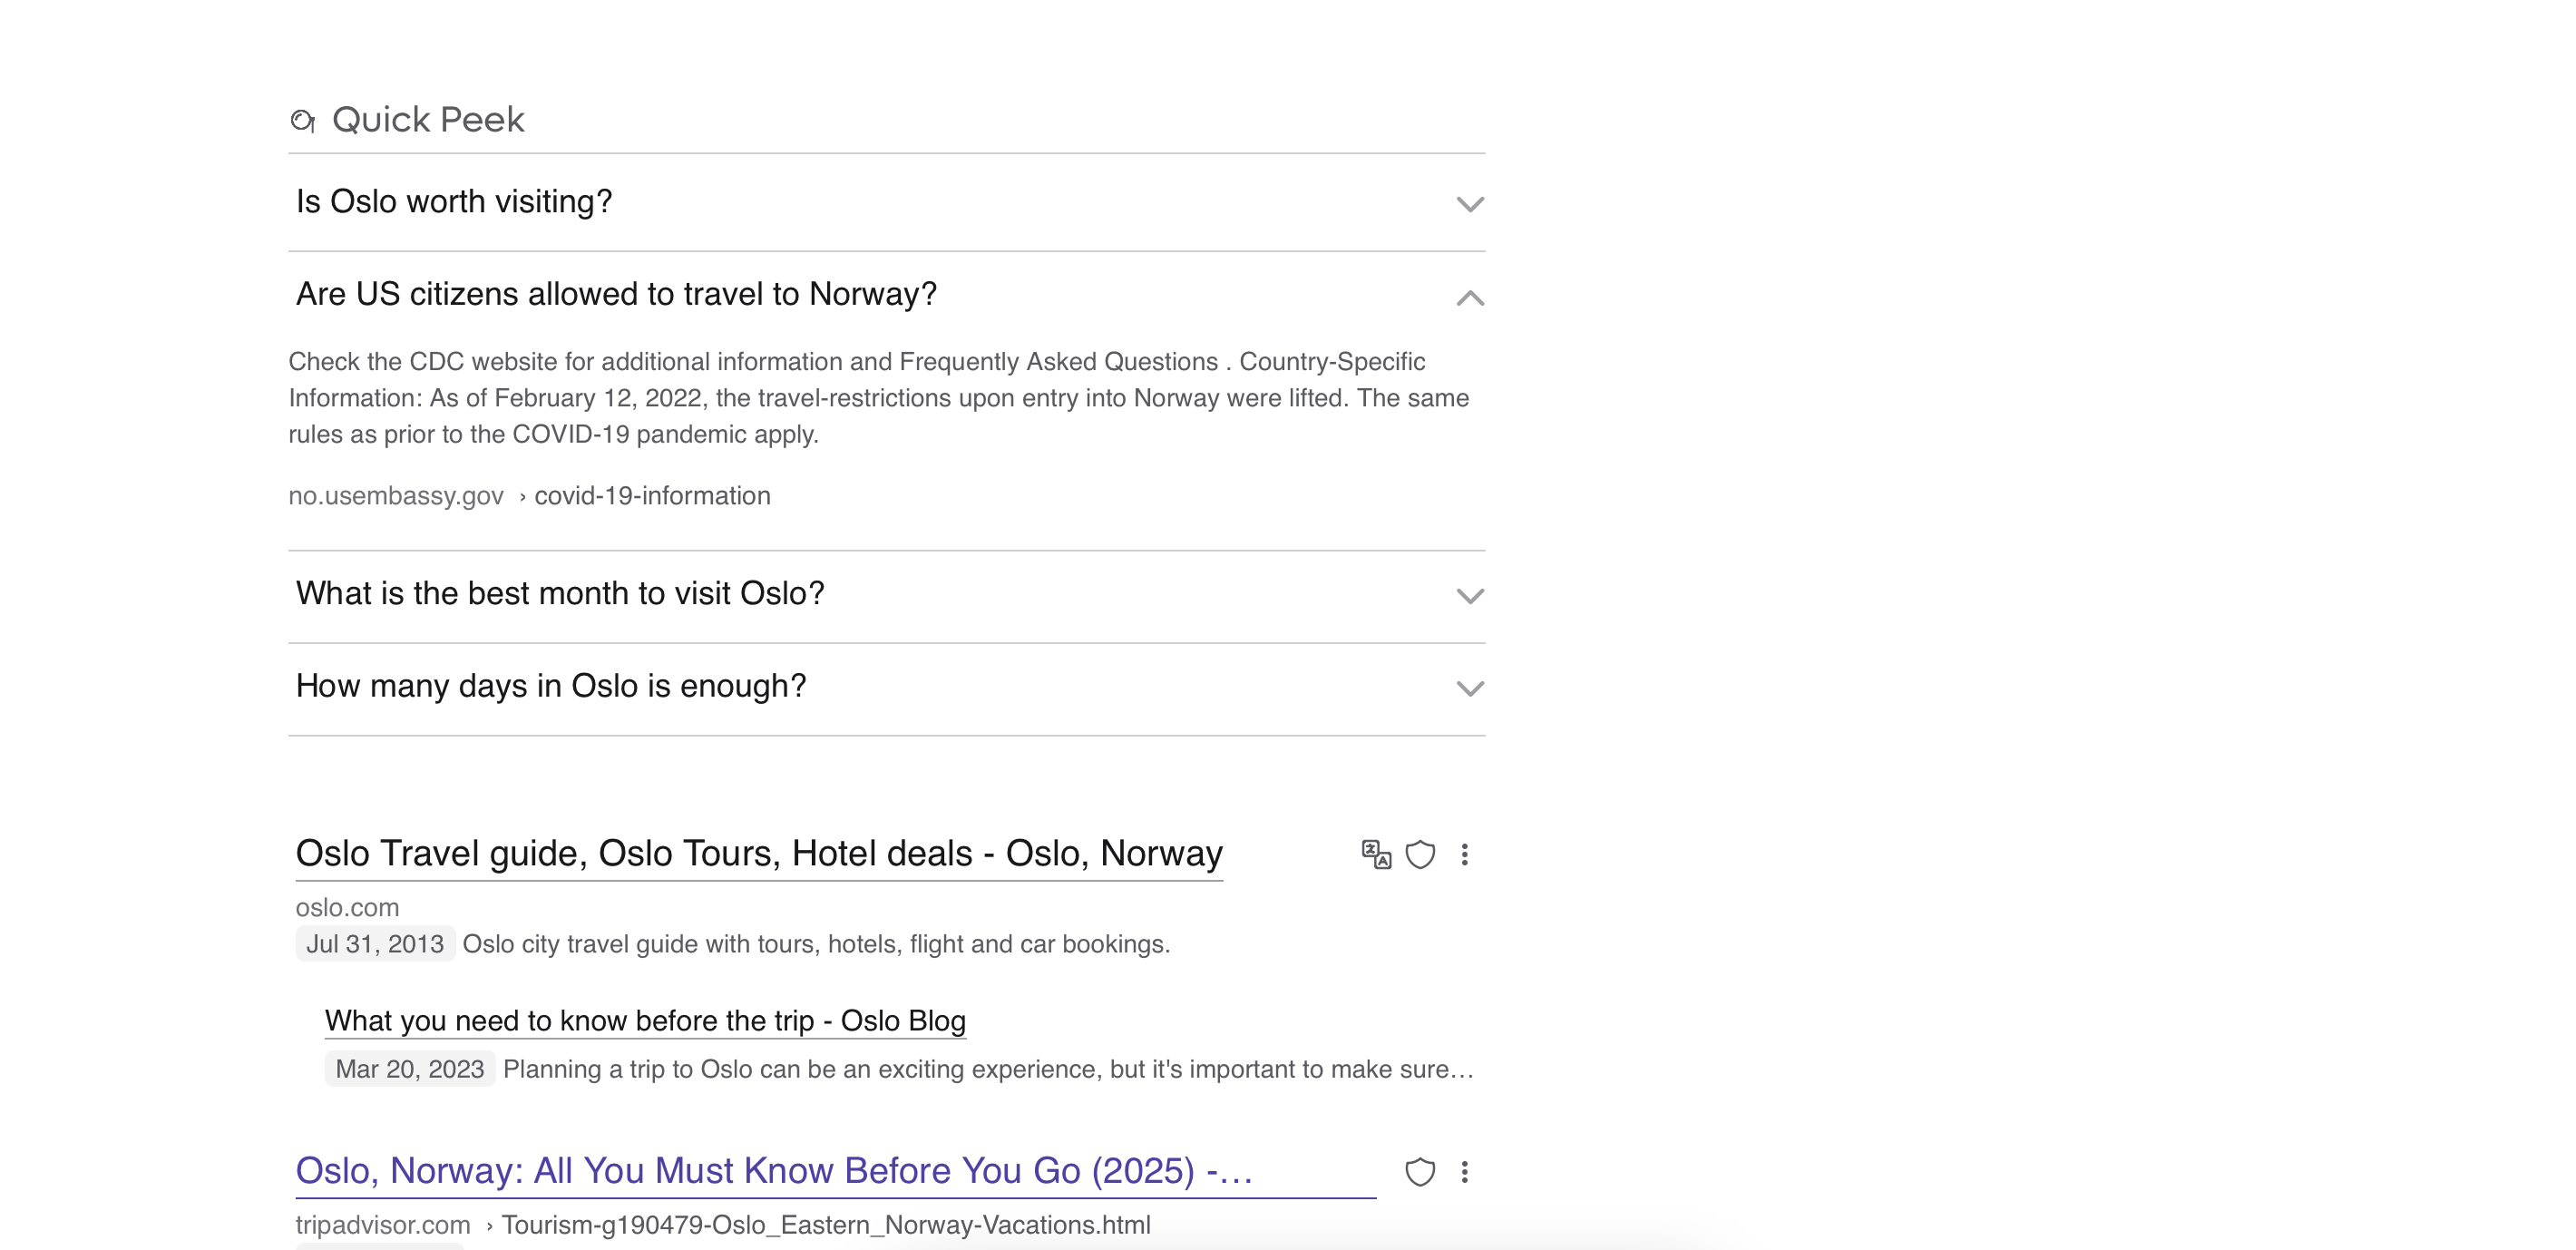Open 'What you need to know before the trip' link
This screenshot has height=1250, width=2576.
(645, 1021)
